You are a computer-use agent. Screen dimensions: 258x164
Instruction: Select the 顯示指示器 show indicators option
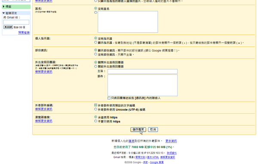coord(95,42)
